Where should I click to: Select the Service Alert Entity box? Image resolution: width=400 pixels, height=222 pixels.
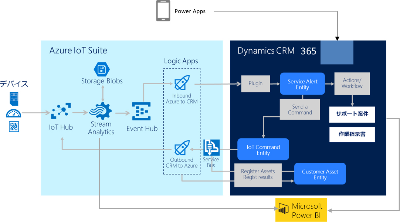[x=302, y=84]
